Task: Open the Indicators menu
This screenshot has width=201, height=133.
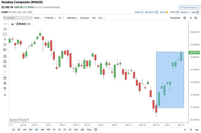Action: tap(72, 18)
